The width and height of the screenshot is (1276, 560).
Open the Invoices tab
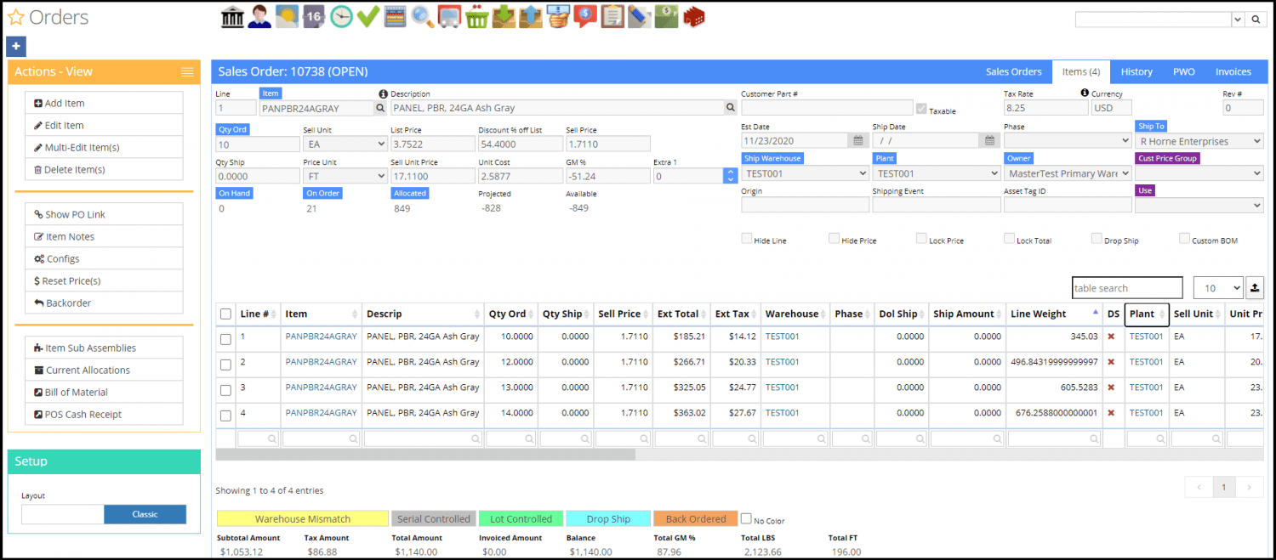1233,72
